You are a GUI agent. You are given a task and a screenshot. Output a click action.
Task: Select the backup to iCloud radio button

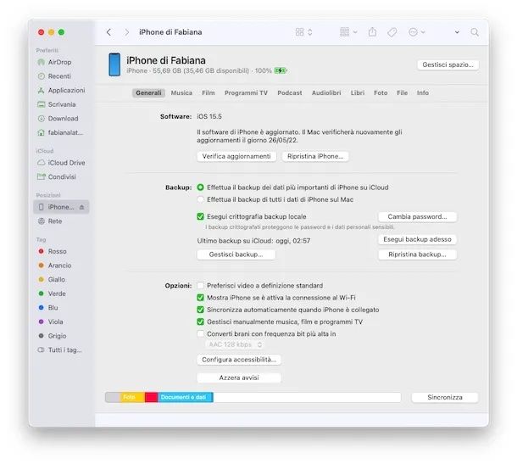tap(200, 187)
